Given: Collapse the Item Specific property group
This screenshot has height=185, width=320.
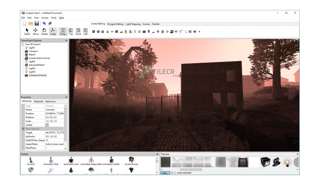Looking at the screenshot, I should click(x=23, y=129).
